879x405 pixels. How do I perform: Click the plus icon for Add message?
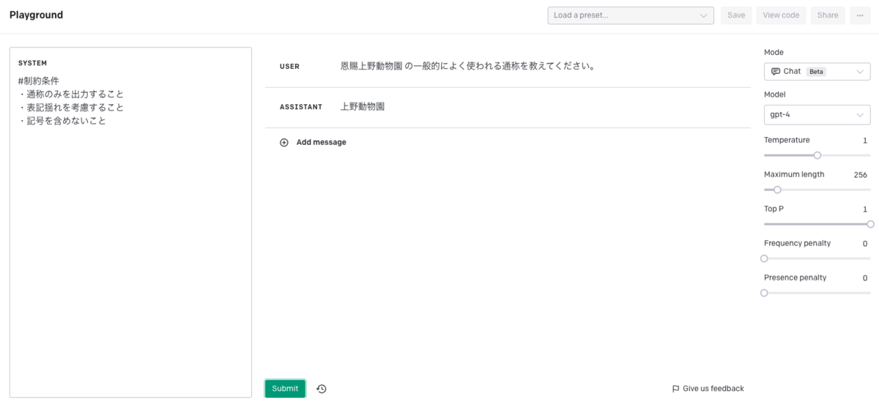284,142
